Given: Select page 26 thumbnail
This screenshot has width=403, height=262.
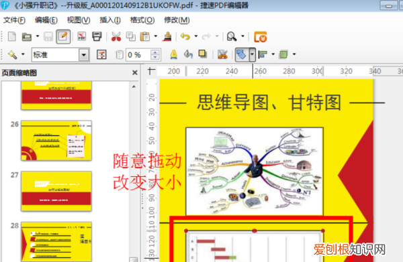Looking at the screenshot, I should [56, 141].
